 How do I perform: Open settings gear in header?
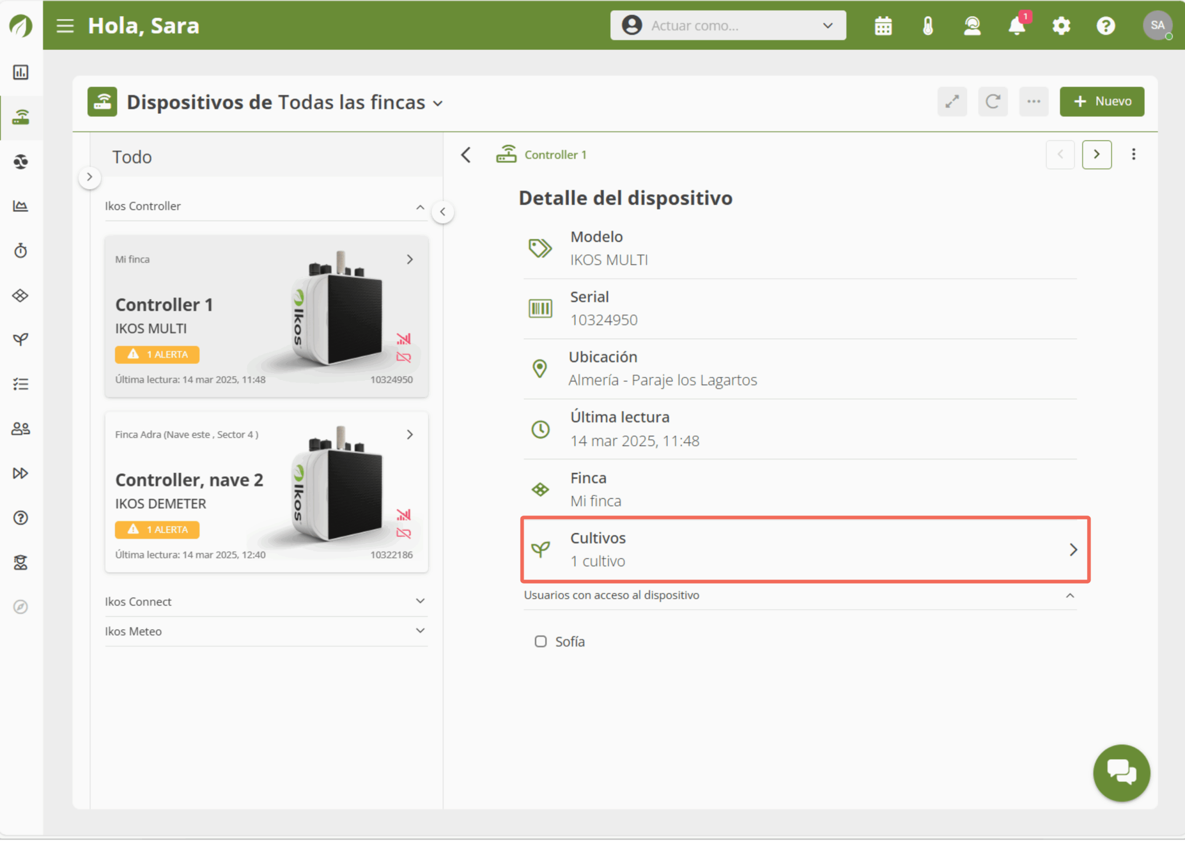click(x=1061, y=26)
